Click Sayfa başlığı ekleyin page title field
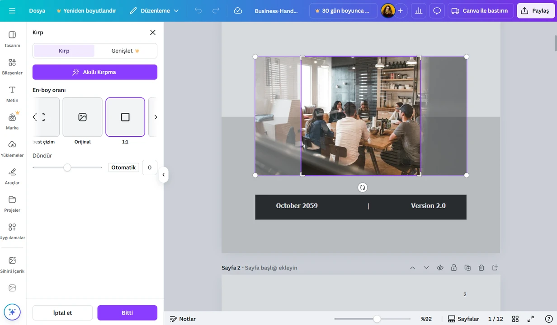Image resolution: width=557 pixels, height=325 pixels. (271, 268)
